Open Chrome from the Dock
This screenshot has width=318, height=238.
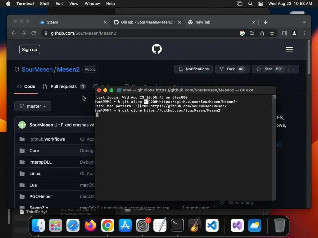coord(108,225)
